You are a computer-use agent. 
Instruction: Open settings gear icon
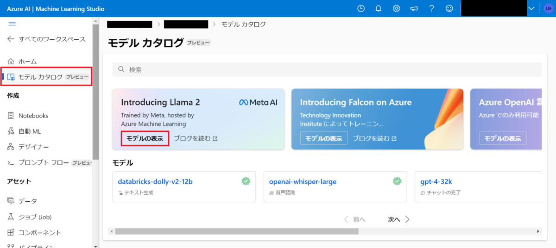coord(396,8)
